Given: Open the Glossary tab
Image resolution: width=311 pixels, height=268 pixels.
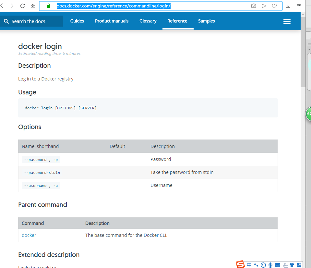Looking at the screenshot, I should click(148, 21).
